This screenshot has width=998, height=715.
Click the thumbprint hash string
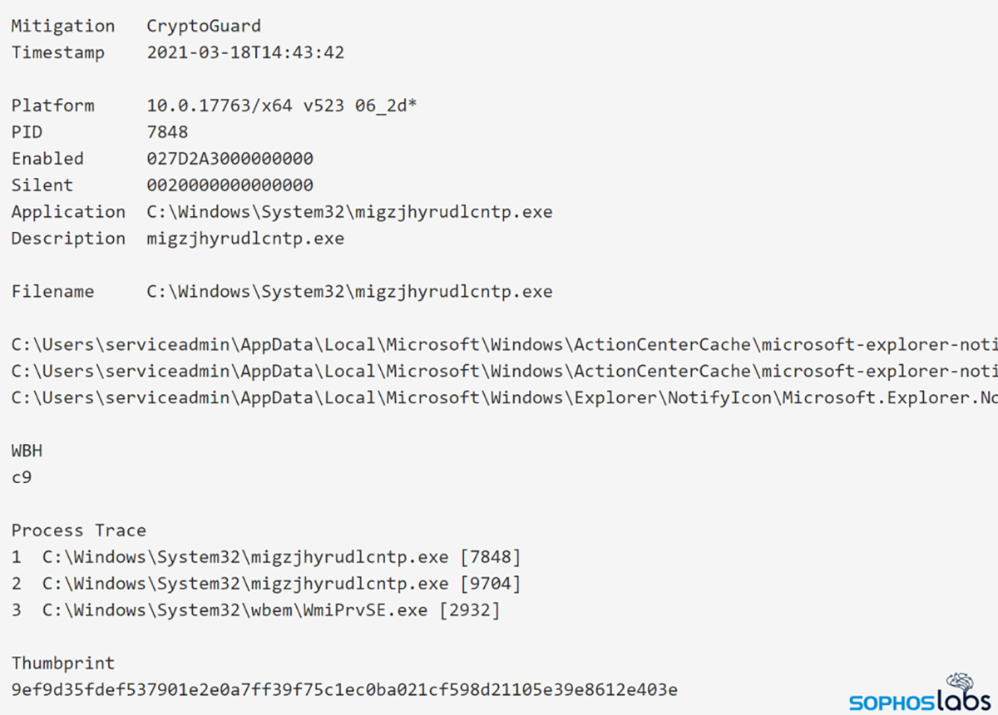(344, 690)
